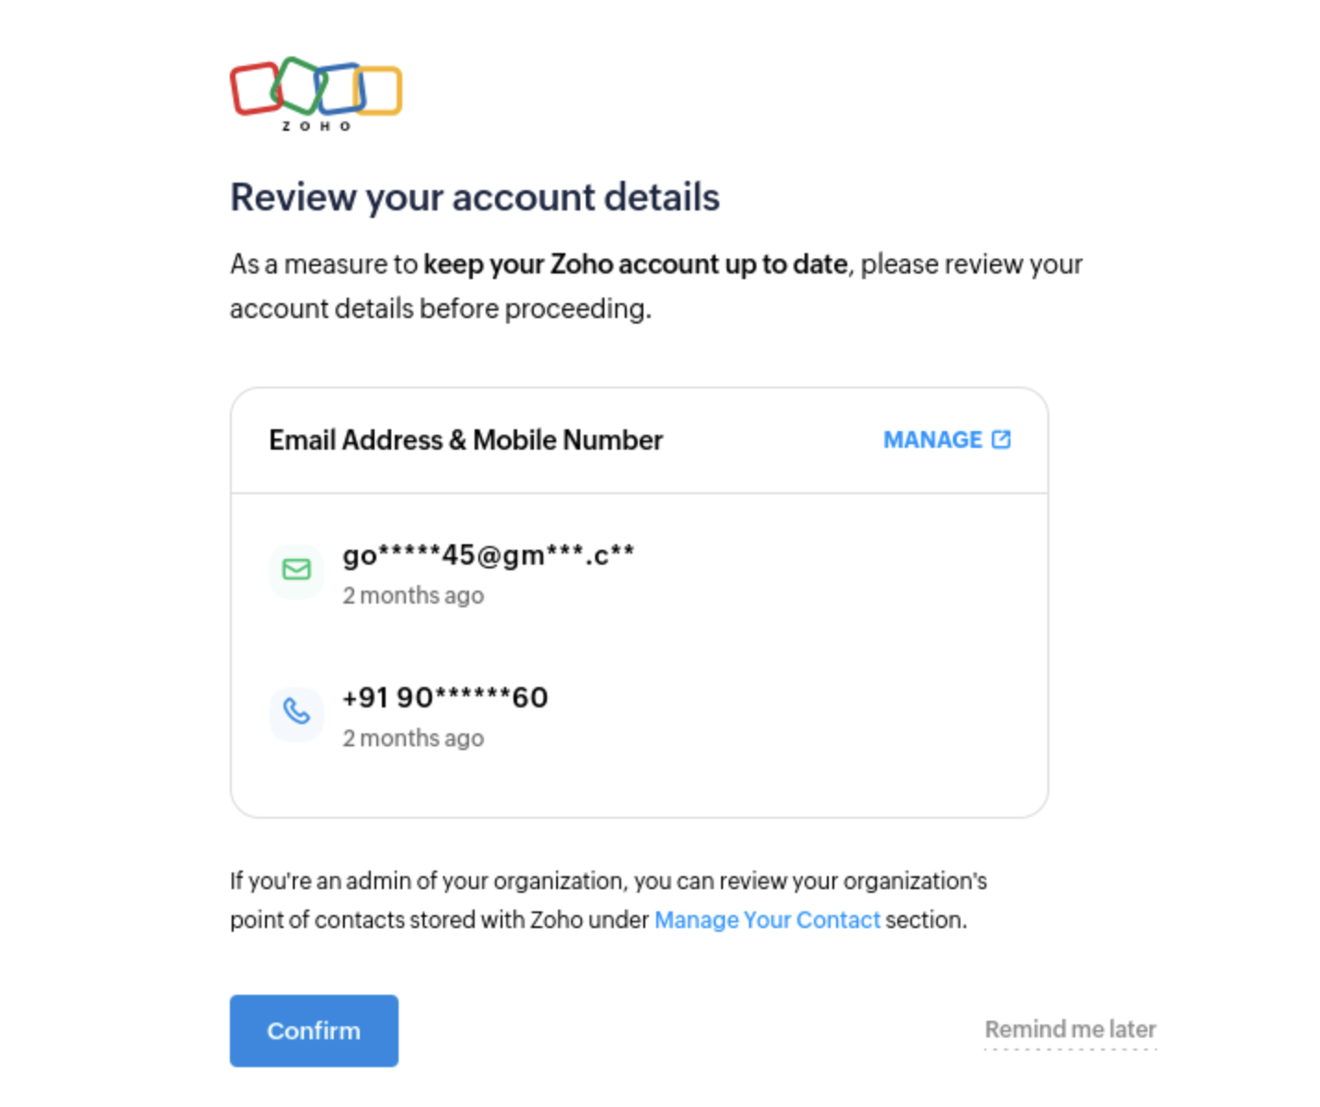Click the green envelope email icon
Viewport: 1320px width, 1107px height.
coord(297,569)
